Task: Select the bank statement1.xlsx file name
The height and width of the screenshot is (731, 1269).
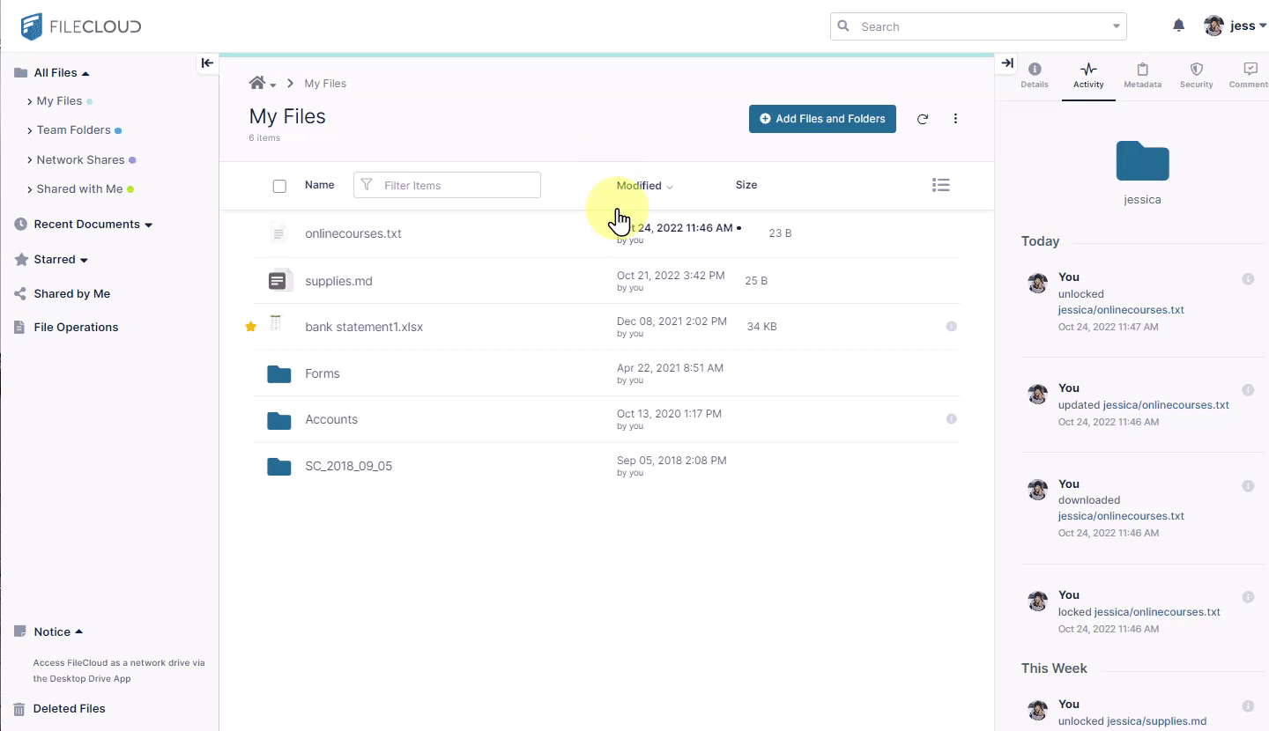Action: [364, 328]
